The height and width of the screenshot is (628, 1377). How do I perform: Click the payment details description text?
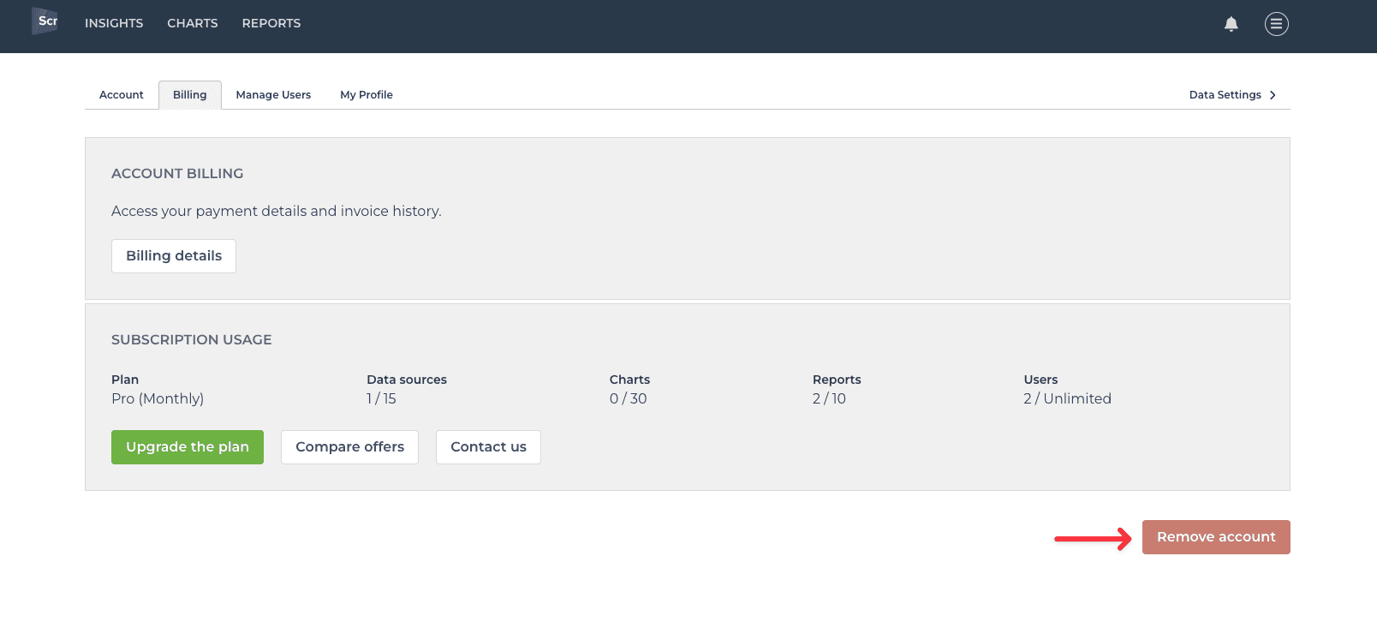(x=277, y=211)
